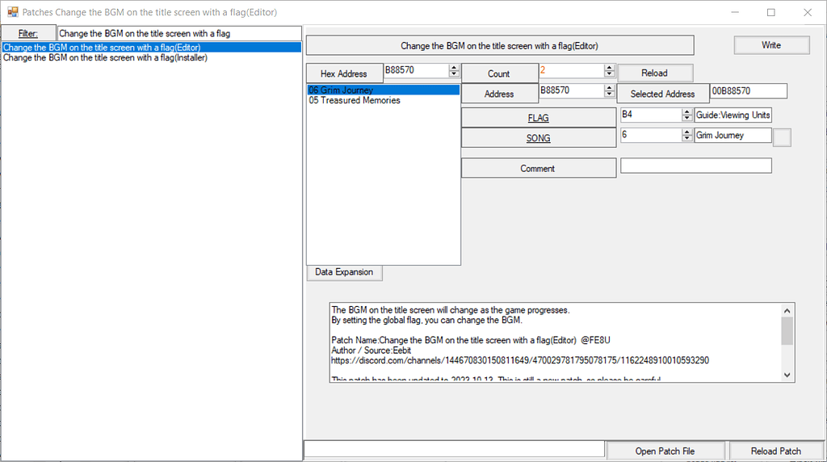The image size is (827, 462).
Task: Click the SONG label link
Action: pyautogui.click(x=538, y=138)
